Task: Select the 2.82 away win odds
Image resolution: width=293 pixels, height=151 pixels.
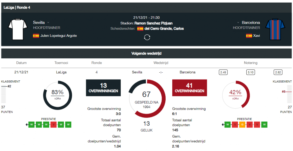Action: [x=278, y=72]
